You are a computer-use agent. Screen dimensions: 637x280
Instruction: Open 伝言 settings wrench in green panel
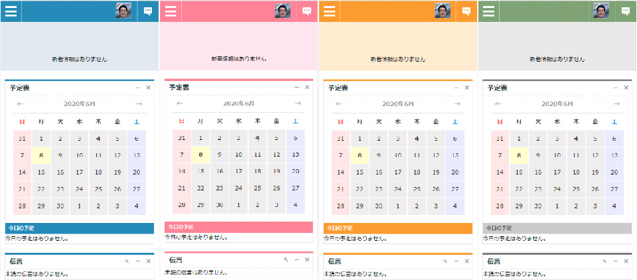coord(604,261)
